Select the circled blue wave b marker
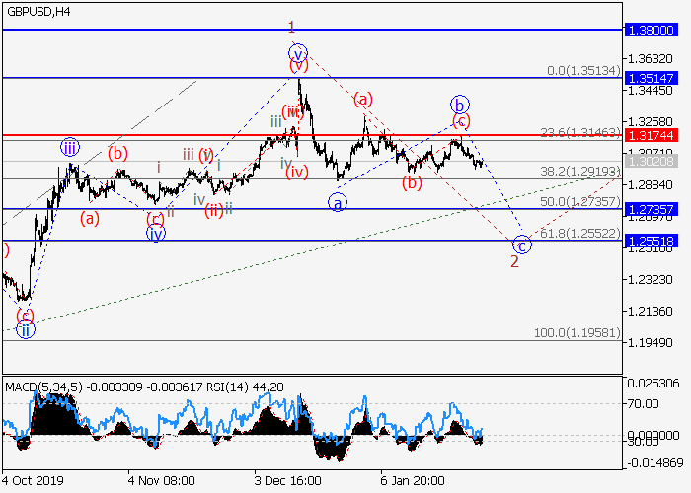Viewport: 691px width, 493px height. click(460, 103)
